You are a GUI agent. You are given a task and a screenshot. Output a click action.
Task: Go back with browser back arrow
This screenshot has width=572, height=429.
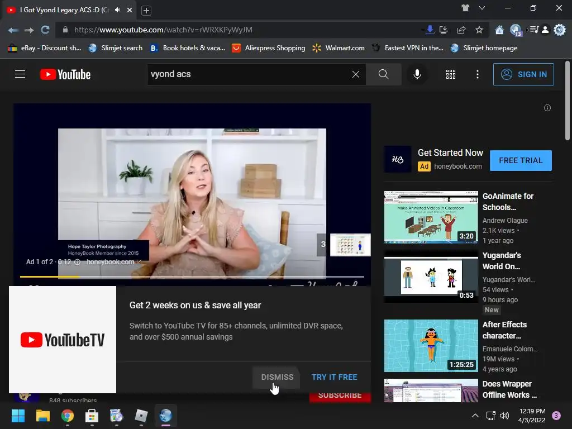[13, 30]
